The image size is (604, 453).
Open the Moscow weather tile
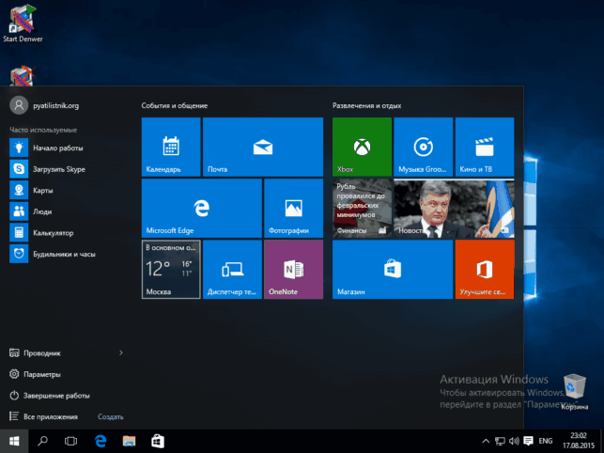[x=171, y=270]
